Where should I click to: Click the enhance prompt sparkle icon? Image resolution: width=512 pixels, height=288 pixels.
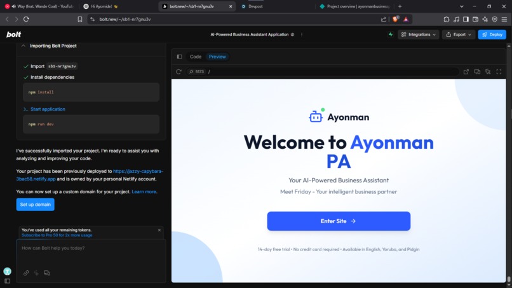pyautogui.click(x=36, y=273)
